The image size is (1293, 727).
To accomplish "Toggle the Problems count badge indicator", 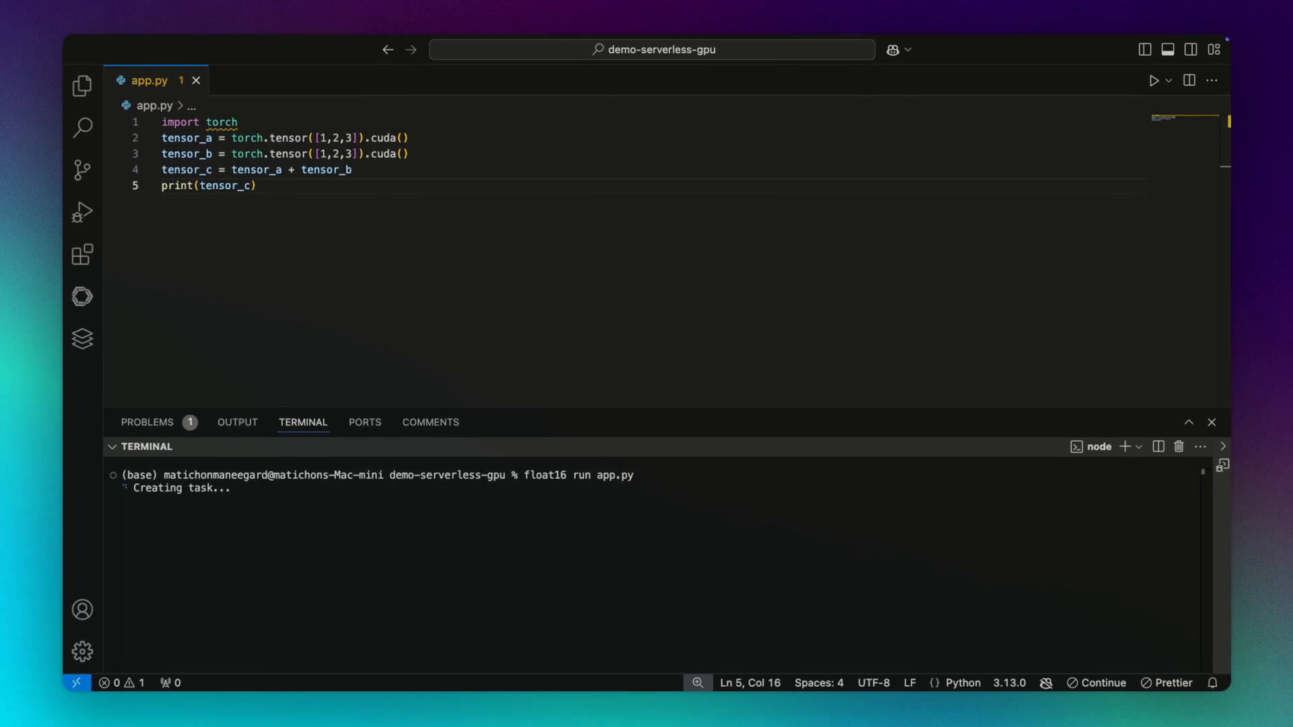I will click(x=189, y=421).
